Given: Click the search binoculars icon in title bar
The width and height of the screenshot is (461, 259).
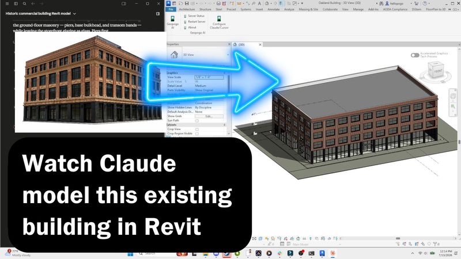Looking at the screenshot, I should [x=381, y=3].
